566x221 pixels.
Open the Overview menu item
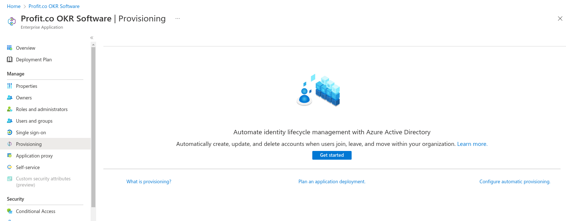coord(45,48)
